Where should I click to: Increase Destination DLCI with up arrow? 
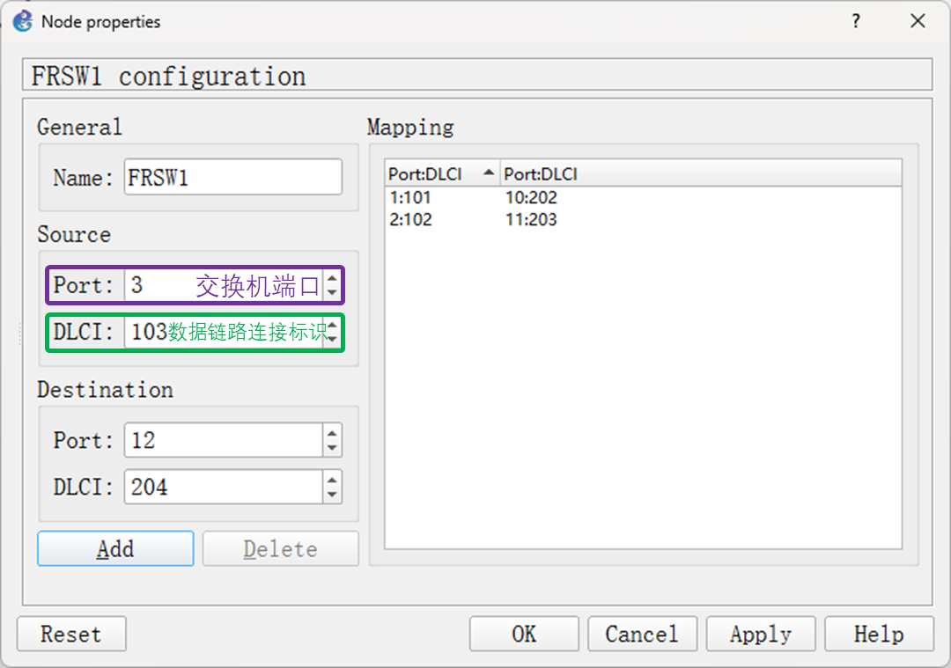(x=332, y=480)
